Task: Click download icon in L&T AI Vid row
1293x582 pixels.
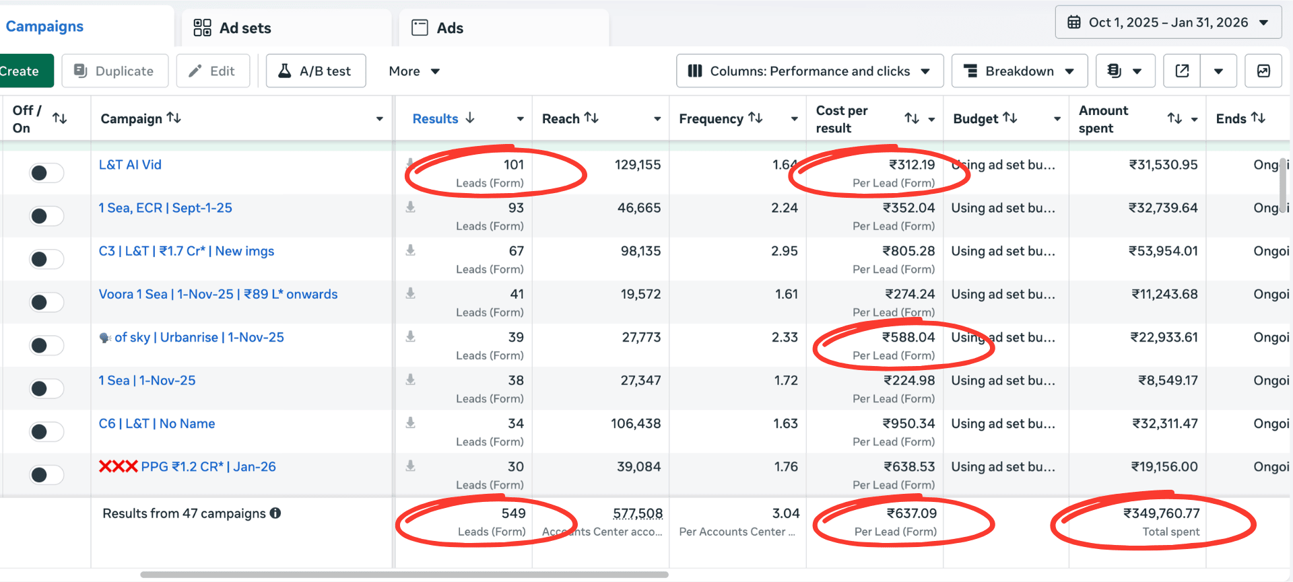Action: [x=410, y=163]
